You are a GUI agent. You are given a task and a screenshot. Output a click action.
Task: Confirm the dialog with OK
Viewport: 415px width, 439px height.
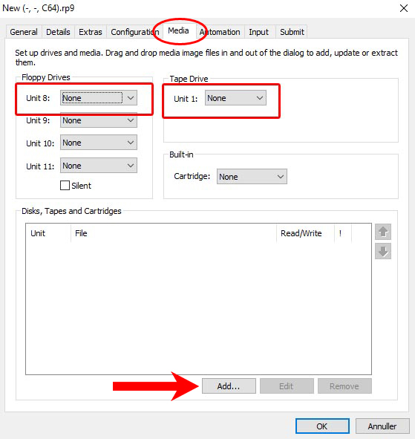pyautogui.click(x=322, y=426)
